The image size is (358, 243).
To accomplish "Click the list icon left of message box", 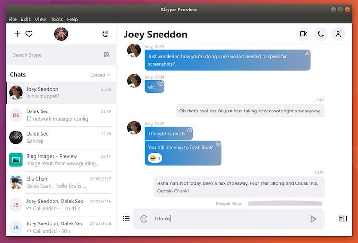I will click(x=126, y=219).
